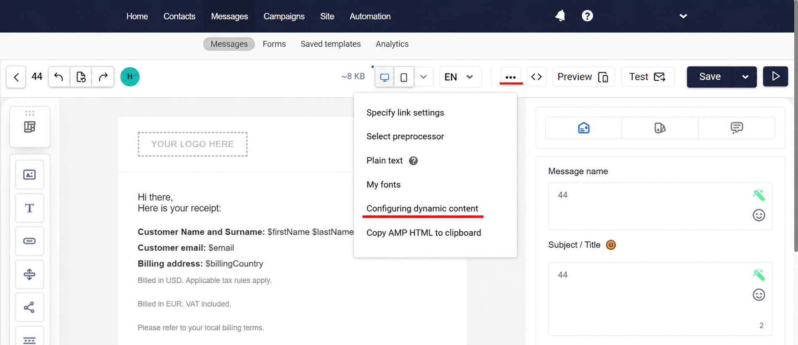
Task: Click the Billed in USD tax rules text
Action: [x=205, y=281]
